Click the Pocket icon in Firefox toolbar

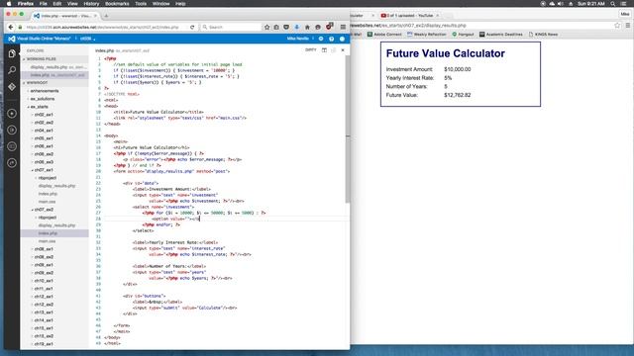pyautogui.click(x=286, y=27)
